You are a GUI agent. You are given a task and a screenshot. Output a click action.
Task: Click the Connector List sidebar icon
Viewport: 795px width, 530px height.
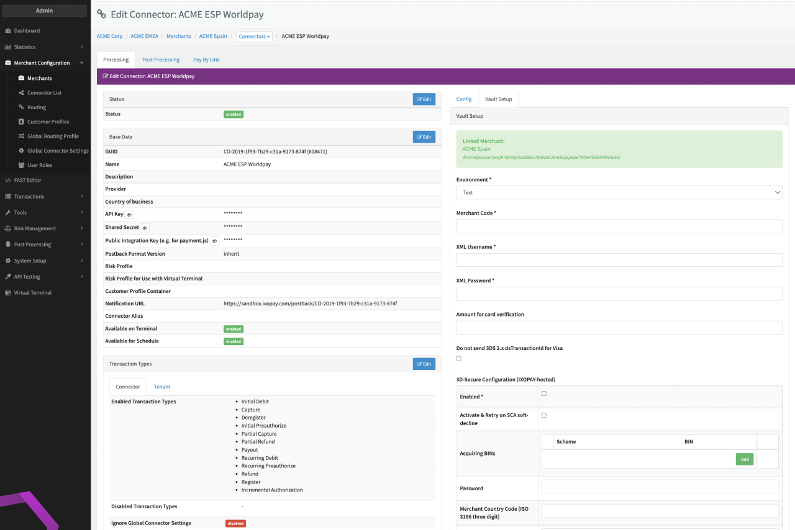[21, 93]
